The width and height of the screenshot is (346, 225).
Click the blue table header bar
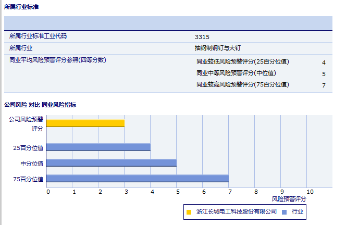pyautogui.click(x=168, y=23)
